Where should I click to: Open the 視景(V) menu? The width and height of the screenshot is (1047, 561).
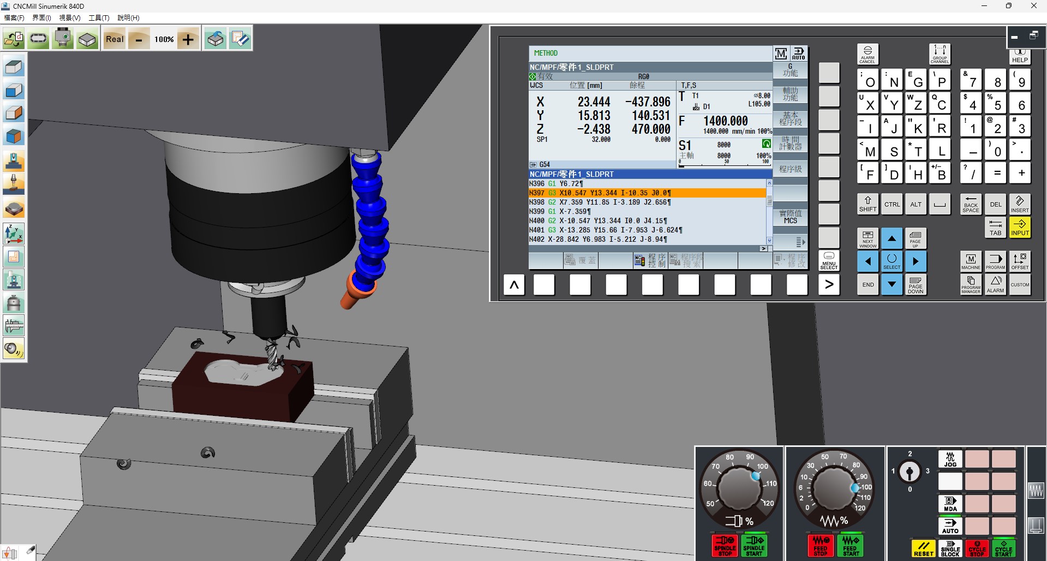click(70, 18)
